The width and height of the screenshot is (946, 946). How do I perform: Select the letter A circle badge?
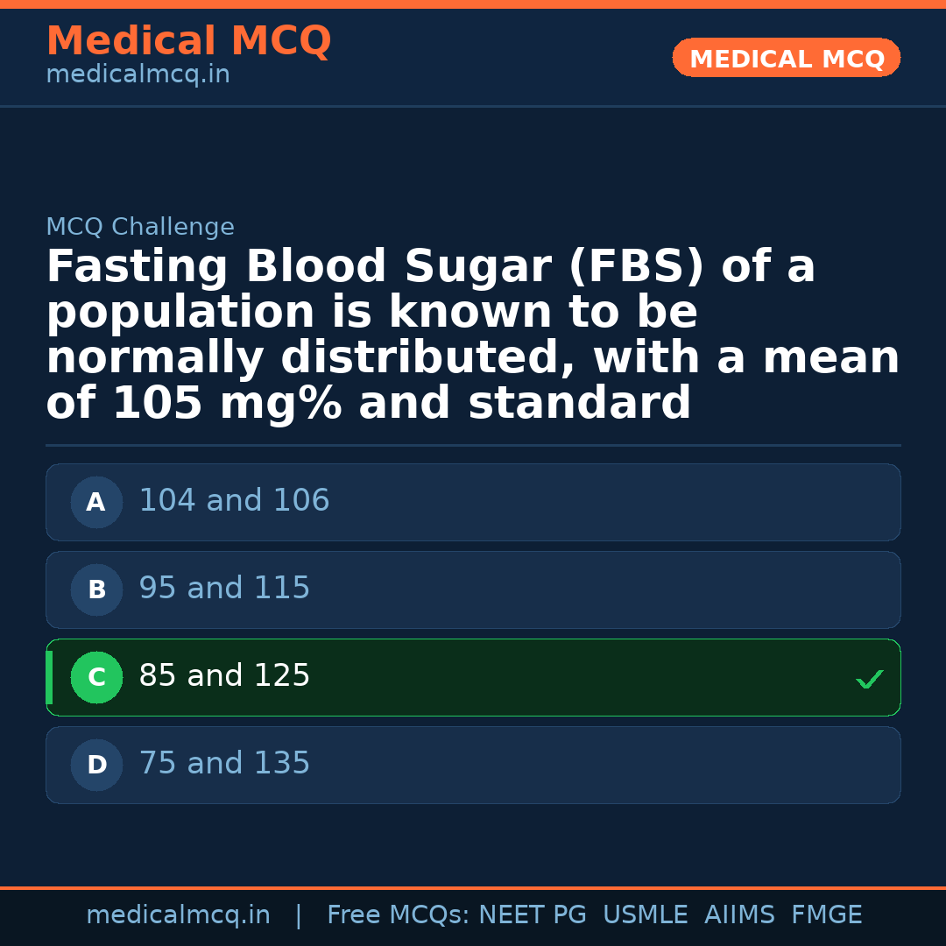[96, 503]
